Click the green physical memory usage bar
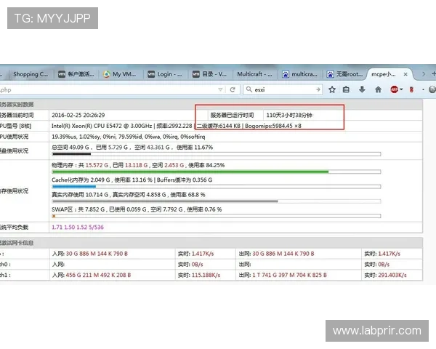 (x=216, y=172)
